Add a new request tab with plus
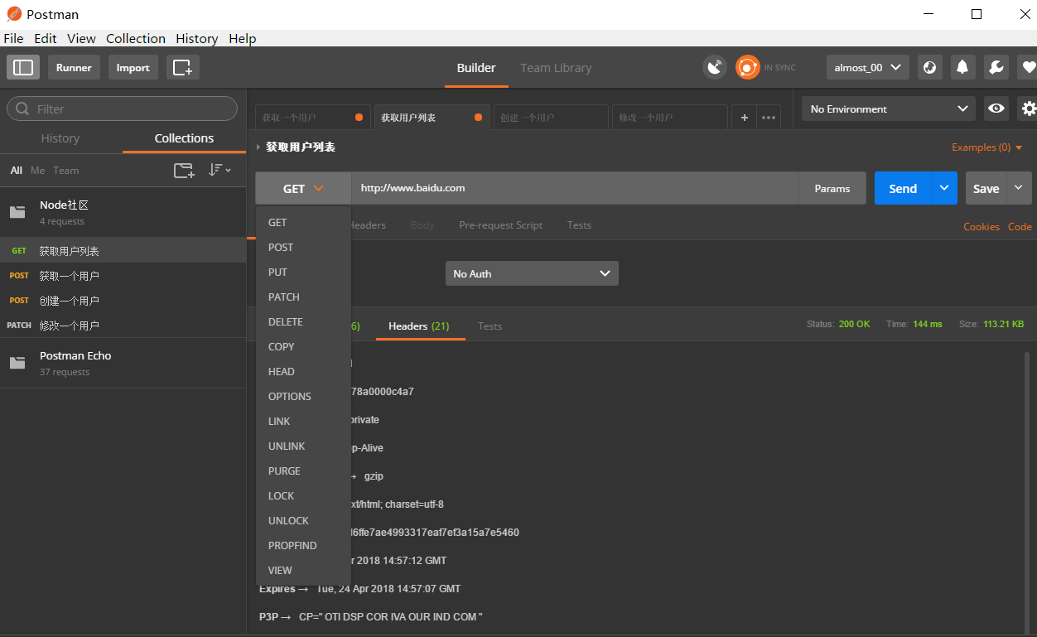Image resolution: width=1037 pixels, height=637 pixels. [744, 118]
